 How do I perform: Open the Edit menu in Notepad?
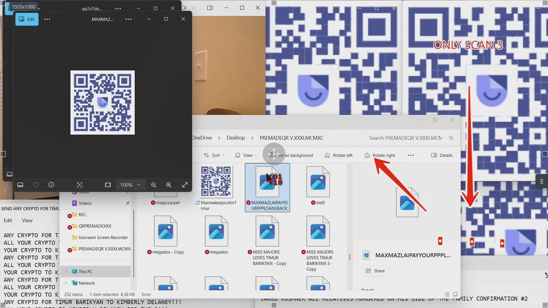(8, 220)
